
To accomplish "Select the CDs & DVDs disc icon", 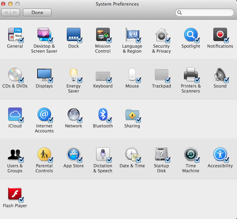I will (15, 74).
